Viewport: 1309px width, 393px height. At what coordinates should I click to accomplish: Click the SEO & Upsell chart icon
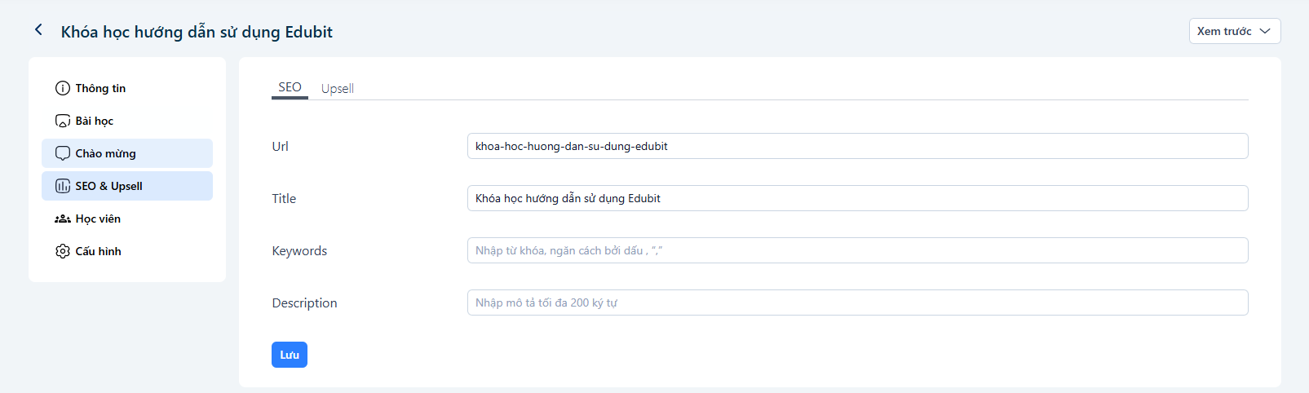pos(63,186)
